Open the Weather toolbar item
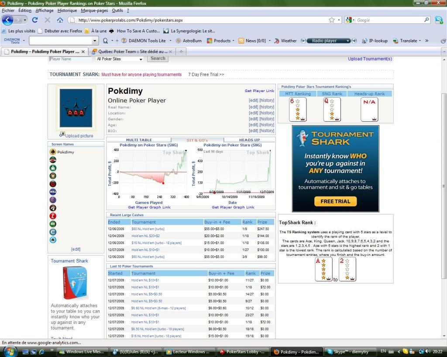This screenshot has width=447, height=357. point(285,41)
